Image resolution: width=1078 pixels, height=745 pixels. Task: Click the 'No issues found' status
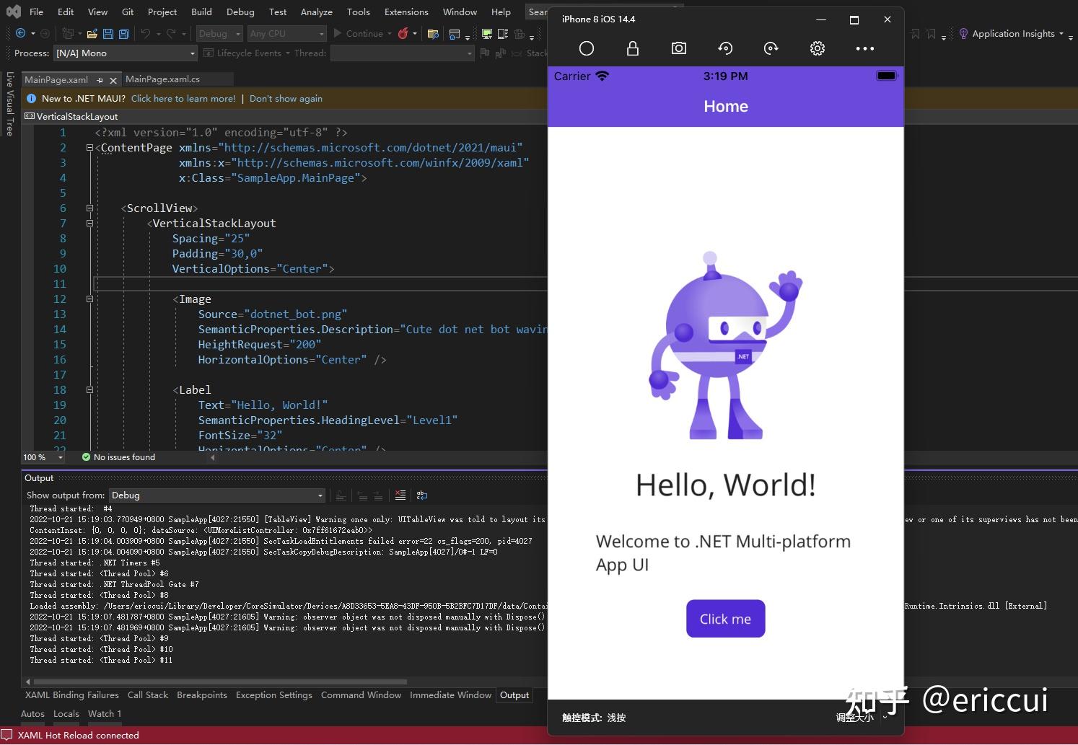tap(118, 457)
